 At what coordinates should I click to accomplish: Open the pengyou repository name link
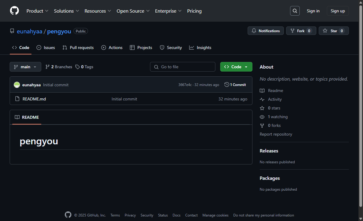[59, 31]
